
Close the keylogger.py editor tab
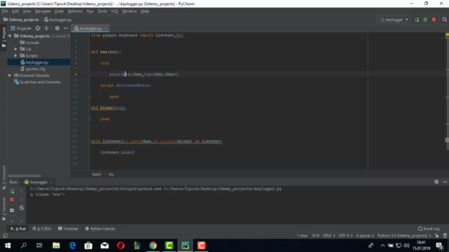click(106, 29)
